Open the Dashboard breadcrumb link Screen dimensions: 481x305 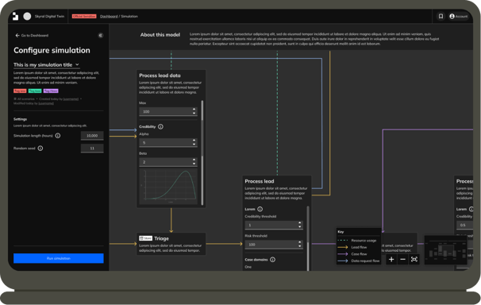pos(109,16)
